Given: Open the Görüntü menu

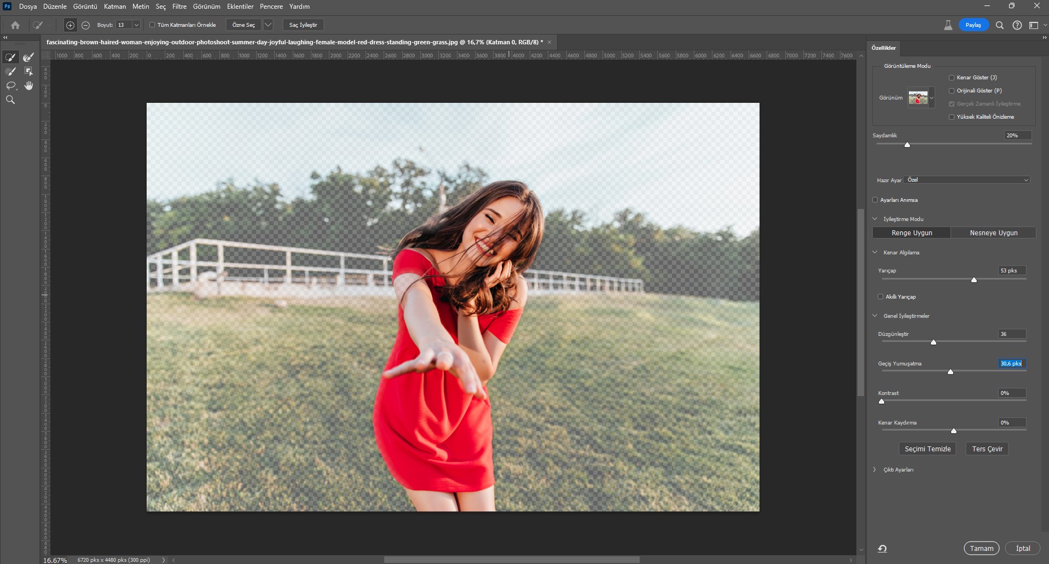Looking at the screenshot, I should 85,7.
